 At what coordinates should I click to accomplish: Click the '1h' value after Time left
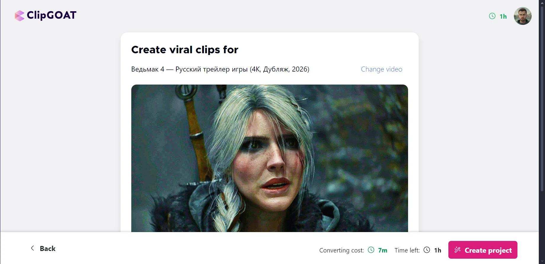[438, 250]
